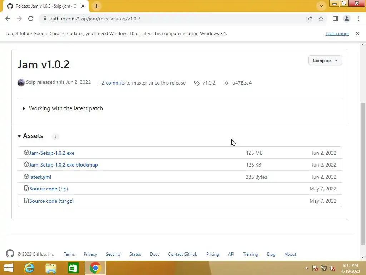Click the scrollbar down arrow
366x275 pixels.
pos(363,257)
